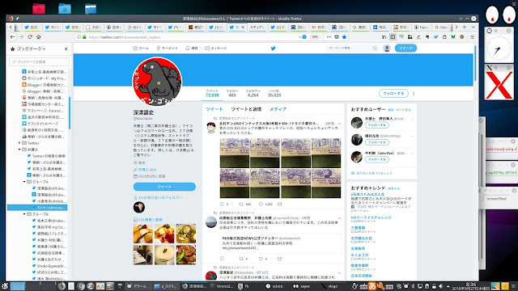518x291 pixels.
Task: Bookmark this page with the blue star
Action: 344,37
